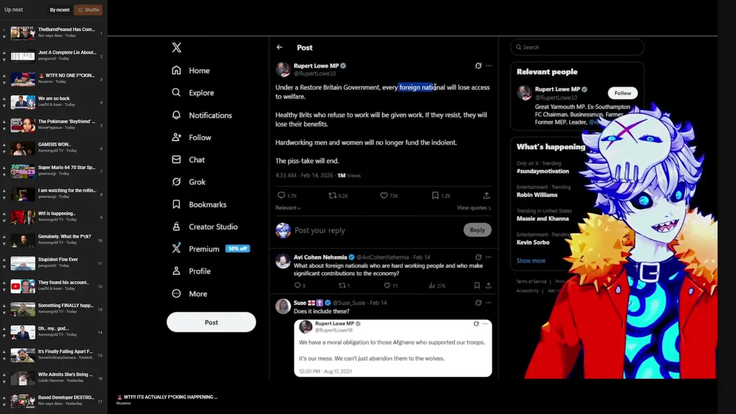This screenshot has width=736, height=414.
Task: Repost the main post via retweet icon
Action: click(x=332, y=195)
